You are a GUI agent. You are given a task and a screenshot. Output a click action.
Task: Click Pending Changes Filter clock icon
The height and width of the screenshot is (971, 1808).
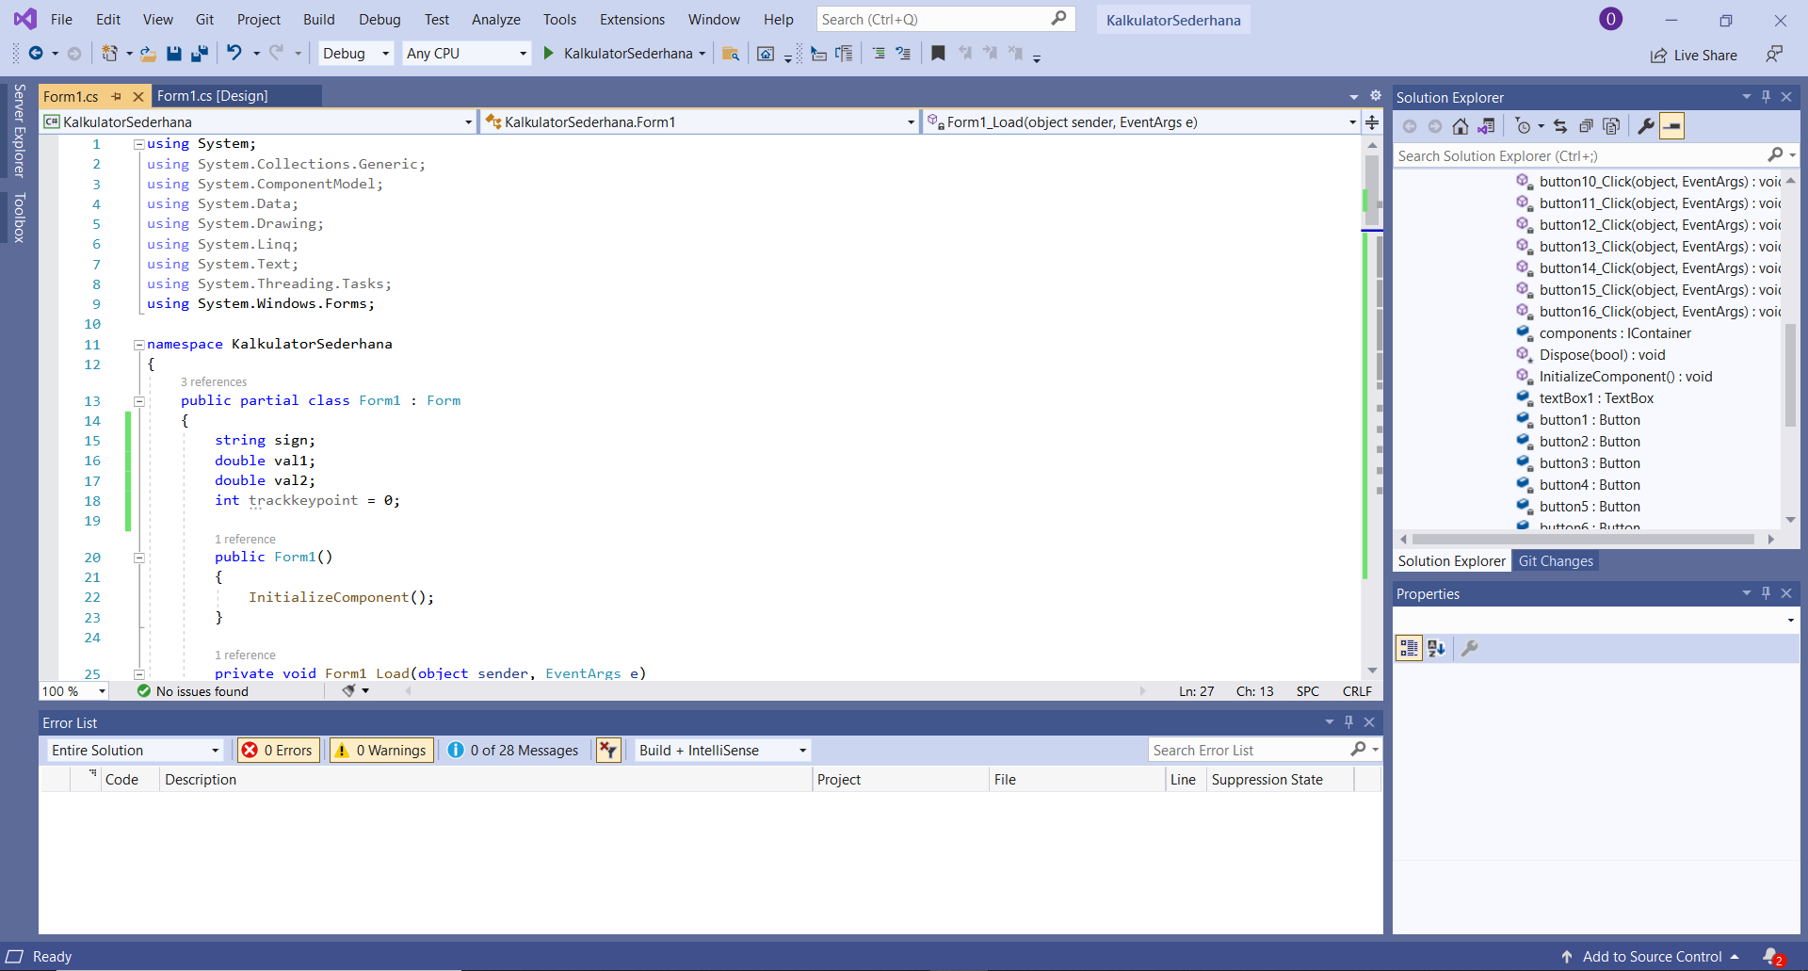[1523, 126]
